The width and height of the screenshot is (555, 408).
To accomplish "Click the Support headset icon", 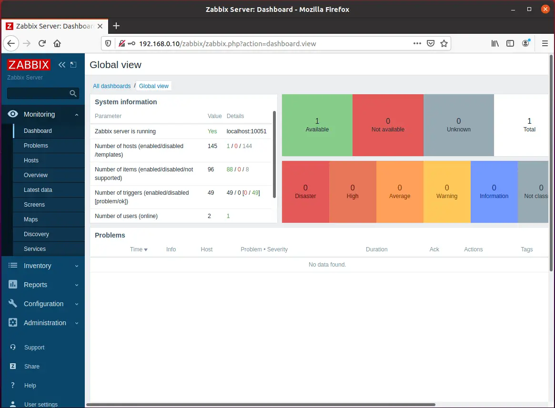I will [x=13, y=347].
